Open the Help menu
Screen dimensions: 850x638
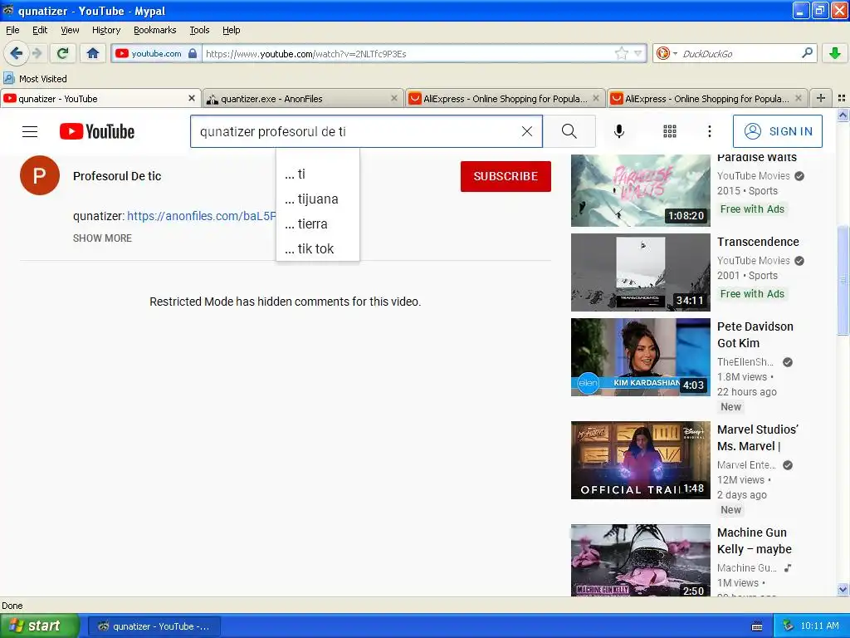coord(231,30)
